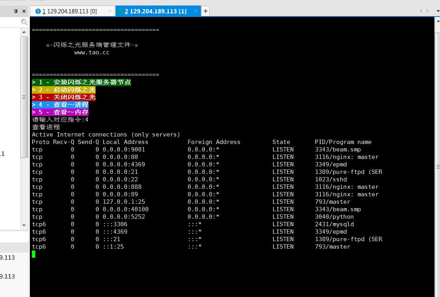Click the terminal scrollbar up arrow
Viewport: 440px width, 297px height.
pyautogui.click(x=438, y=22)
